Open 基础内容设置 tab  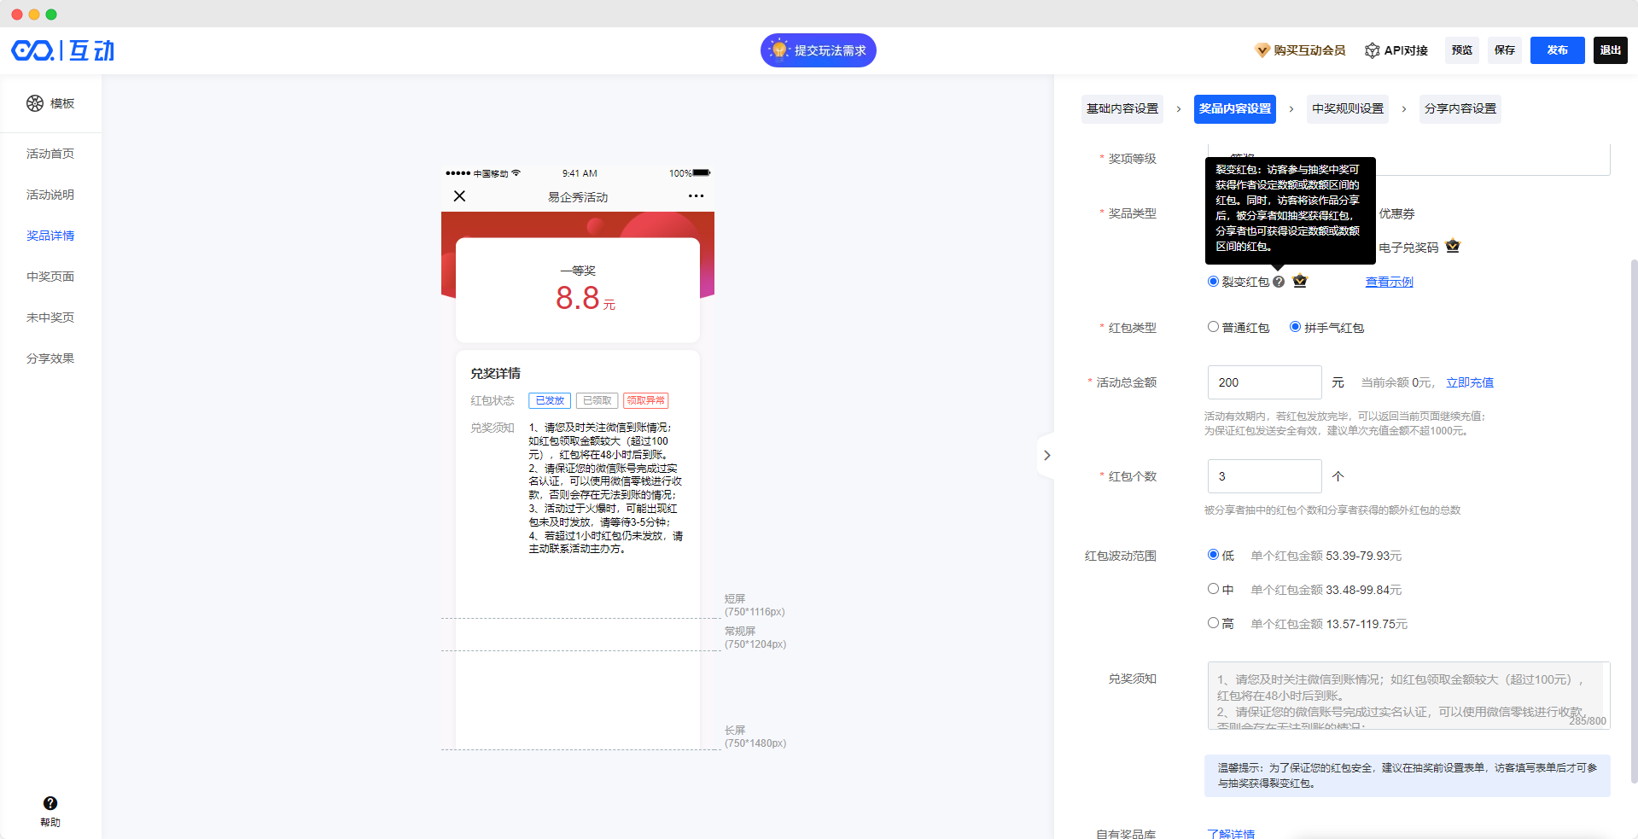(1122, 108)
